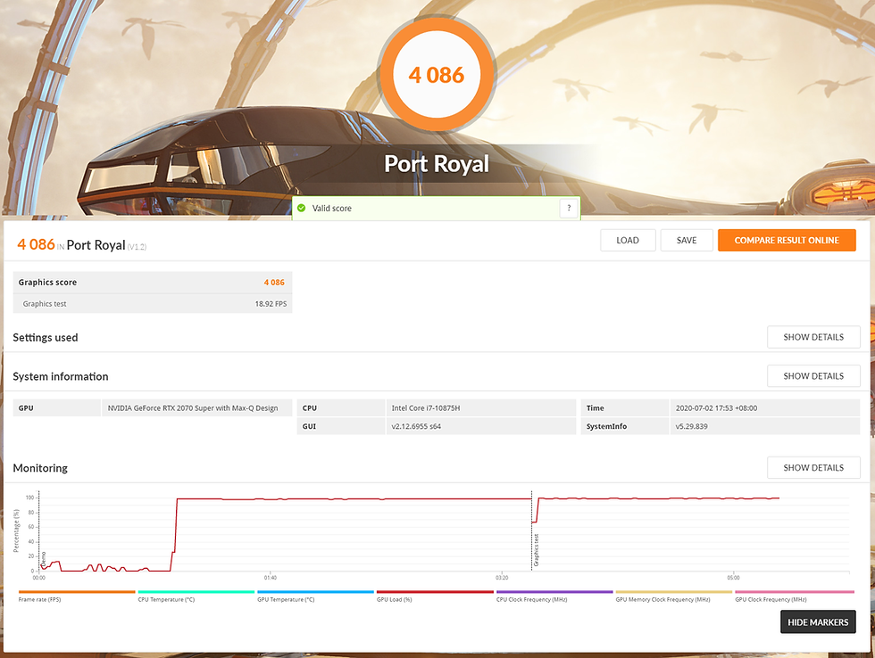Click the big 4 086 score circle

coord(437,75)
